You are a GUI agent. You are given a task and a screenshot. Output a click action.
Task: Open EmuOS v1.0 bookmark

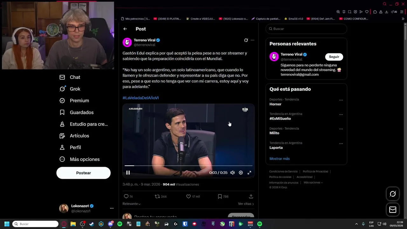(294, 19)
